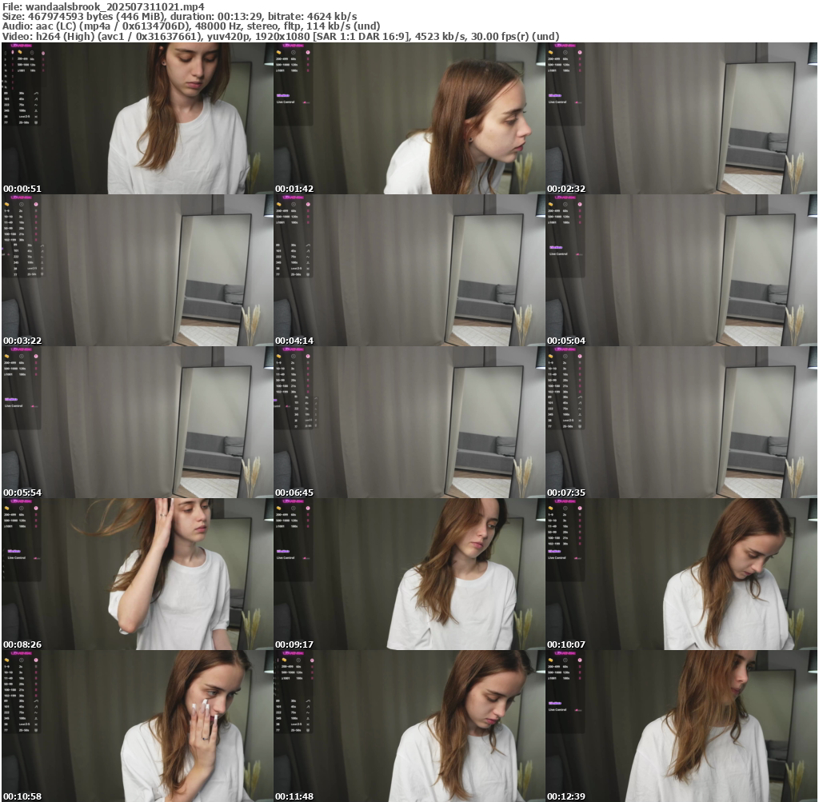
Task: Open the frame captured at 00:01:42
Action: (409, 118)
